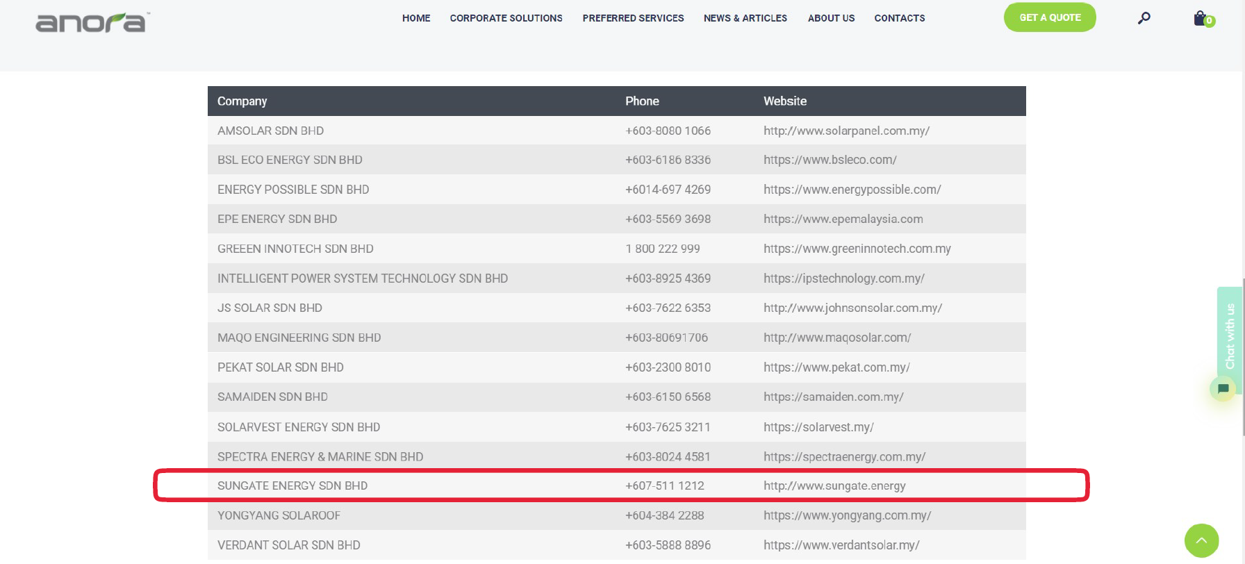Open ABOUT US menu

[x=831, y=18]
